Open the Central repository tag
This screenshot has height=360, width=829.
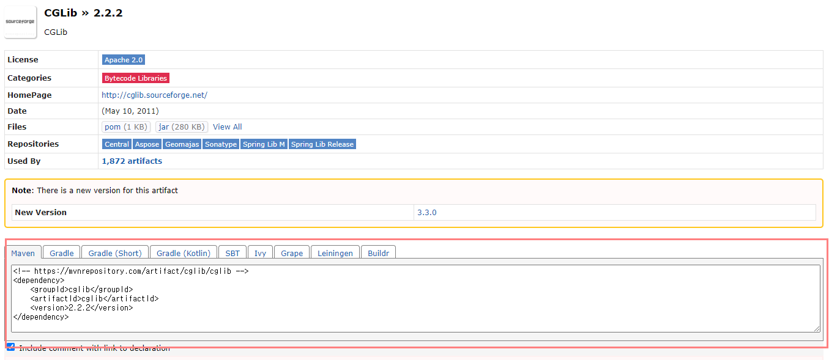click(117, 144)
